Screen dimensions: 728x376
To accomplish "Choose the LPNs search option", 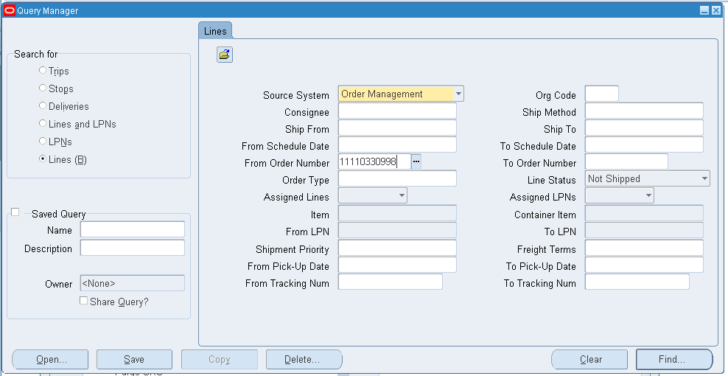I will (43, 142).
